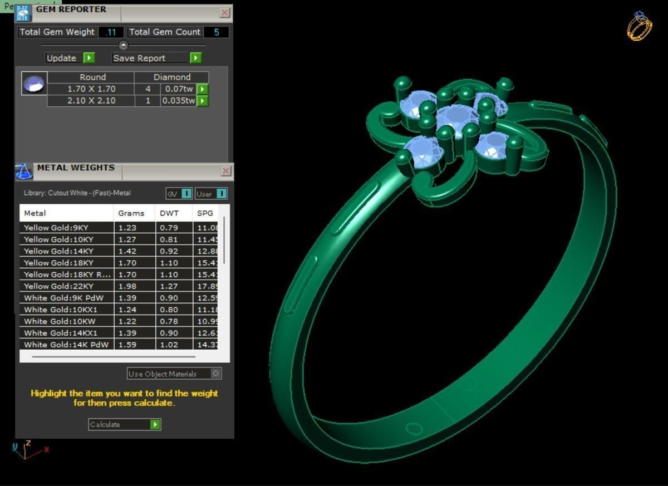Click the 0.035tw weight cell
The height and width of the screenshot is (486, 668).
pos(179,101)
